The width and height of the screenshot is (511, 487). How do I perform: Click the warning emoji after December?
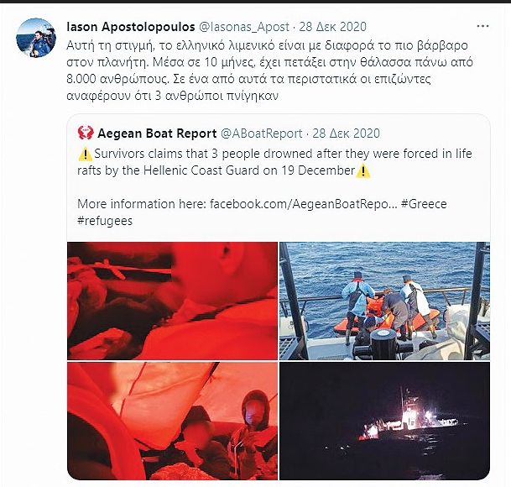(x=362, y=171)
